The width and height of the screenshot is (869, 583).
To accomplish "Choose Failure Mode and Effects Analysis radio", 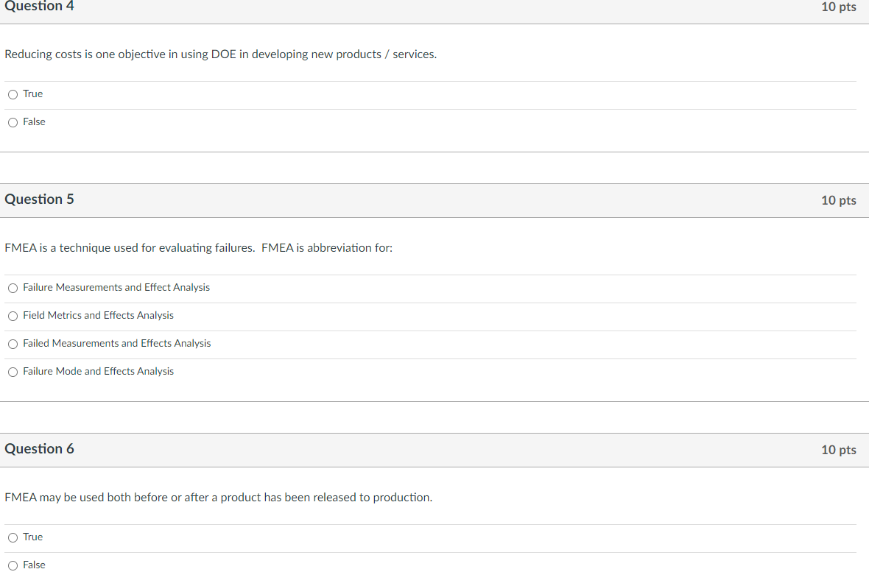I will [x=13, y=372].
